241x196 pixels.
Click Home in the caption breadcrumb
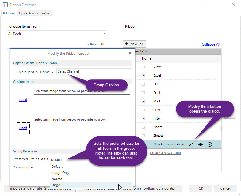pos(45,72)
